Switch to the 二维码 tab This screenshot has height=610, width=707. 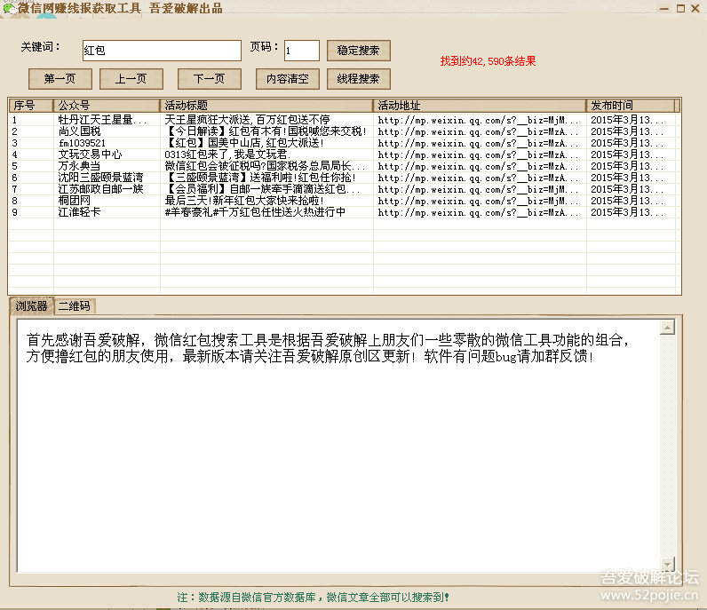pos(75,306)
